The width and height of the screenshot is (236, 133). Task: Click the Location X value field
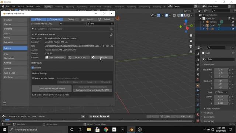[x=221, y=70]
